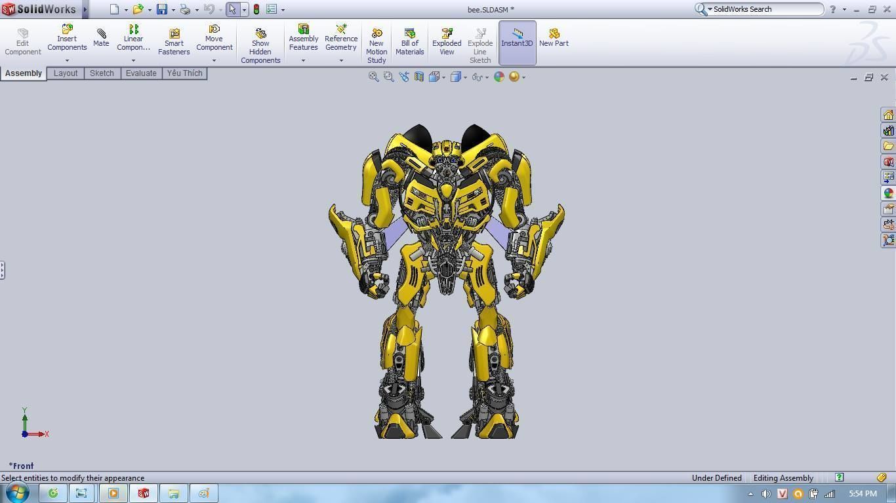The height and width of the screenshot is (503, 896).
Task: Expand the feature tree panel handle
Action: tap(3, 270)
